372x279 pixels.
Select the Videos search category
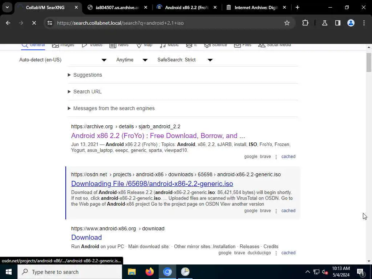92,45
